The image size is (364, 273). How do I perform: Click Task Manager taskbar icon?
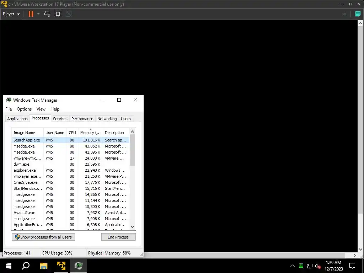(x=79, y=266)
